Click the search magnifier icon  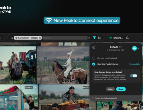tap(12, 38)
